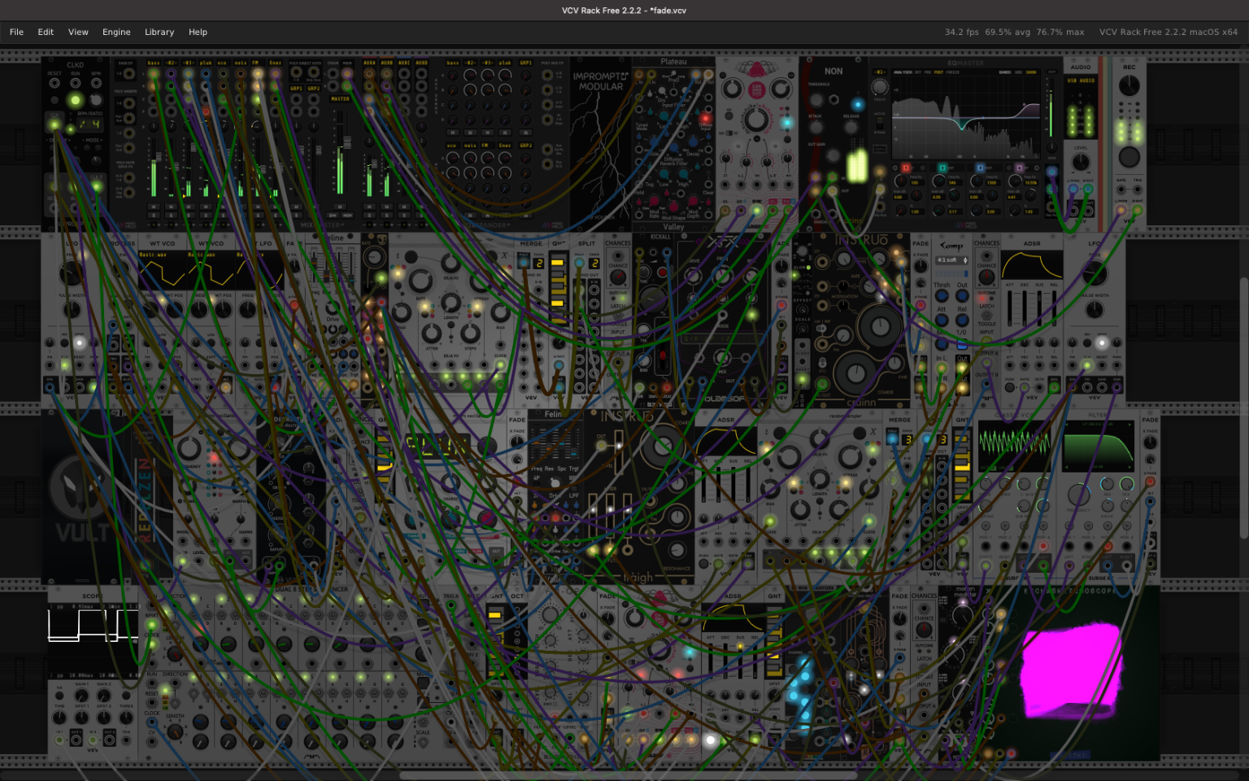
Task: Click the HF frequency field showing 10.55k
Action: tap(1031, 184)
